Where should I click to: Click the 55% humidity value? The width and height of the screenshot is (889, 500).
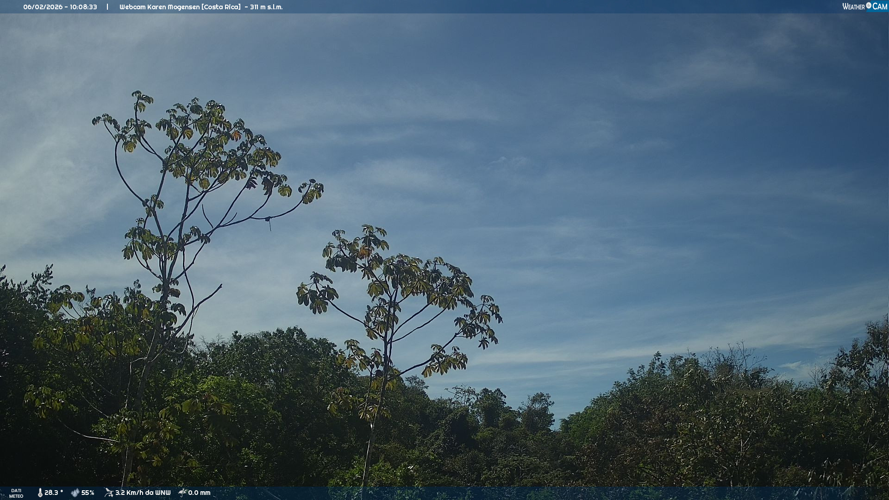[x=88, y=493]
